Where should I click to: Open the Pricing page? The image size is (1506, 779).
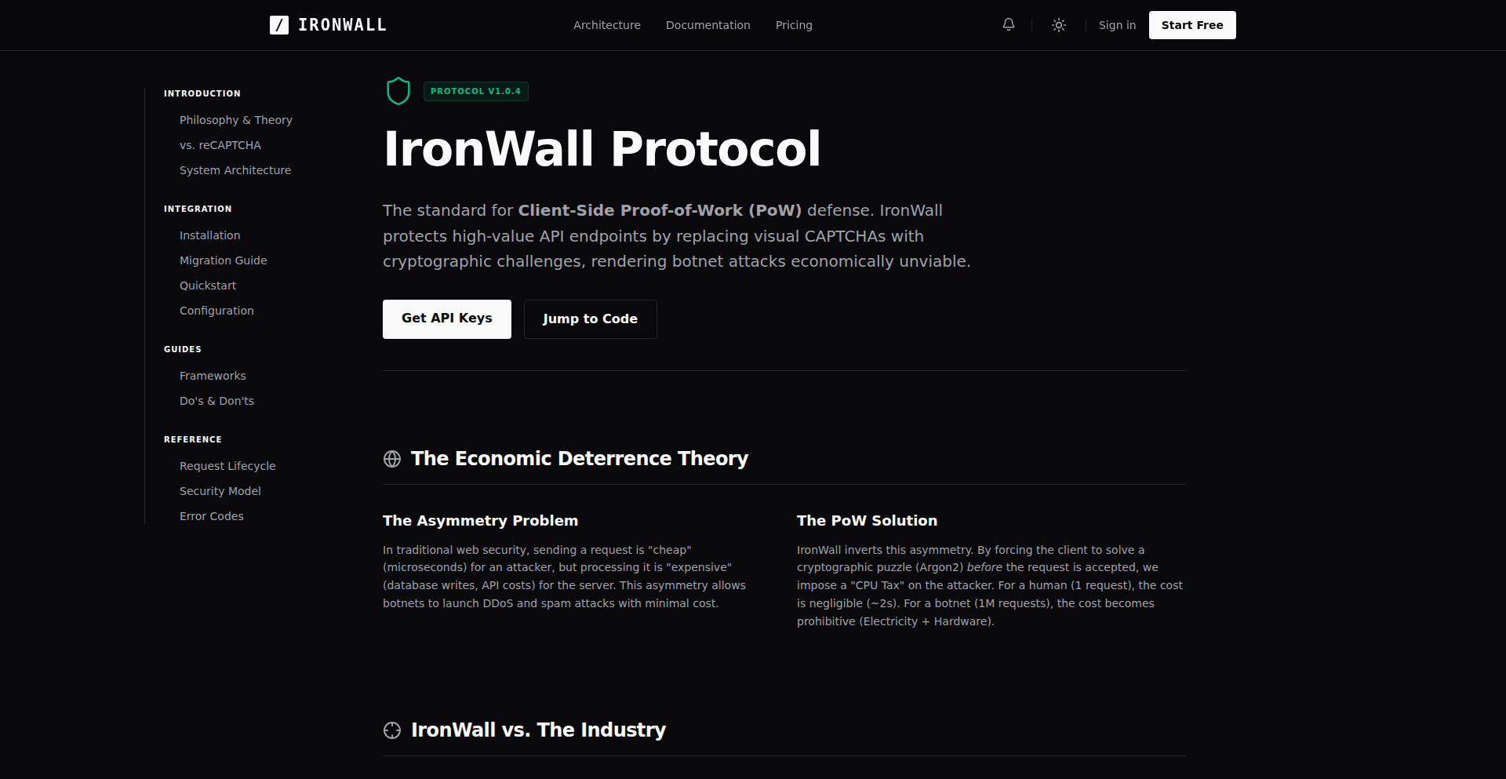pos(793,24)
